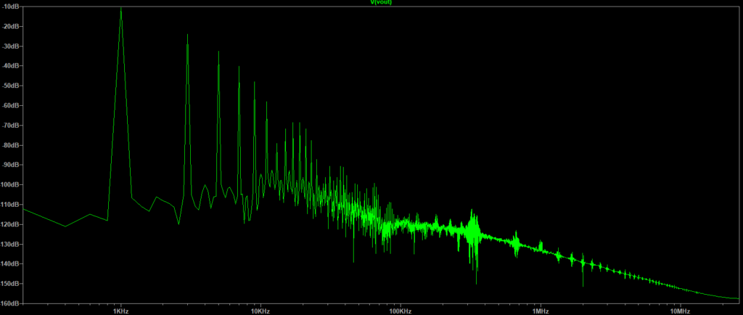Click the 100KHz frequency axis label
The width and height of the screenshot is (743, 315).
(x=401, y=311)
